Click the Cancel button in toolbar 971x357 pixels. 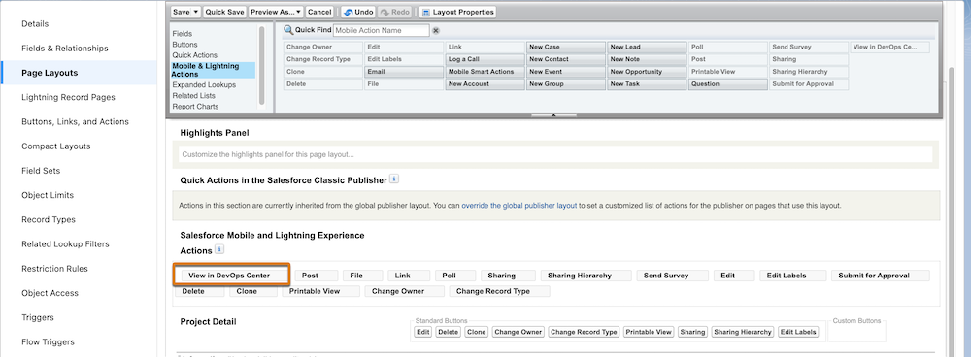coord(319,13)
